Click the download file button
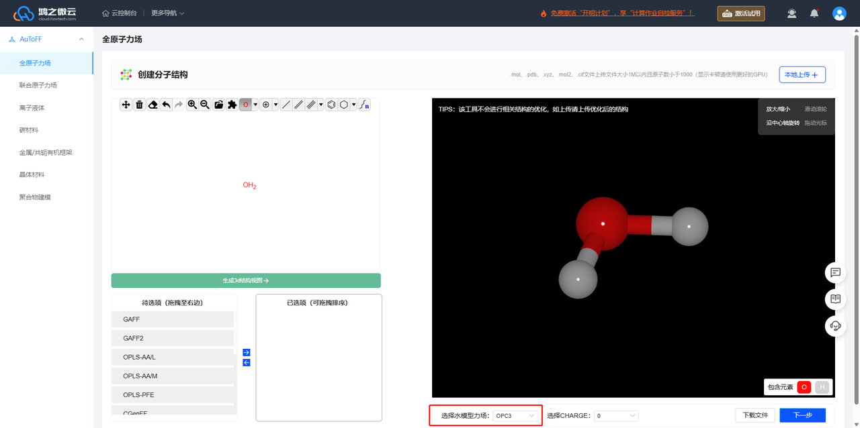This screenshot has width=860, height=428. point(755,415)
